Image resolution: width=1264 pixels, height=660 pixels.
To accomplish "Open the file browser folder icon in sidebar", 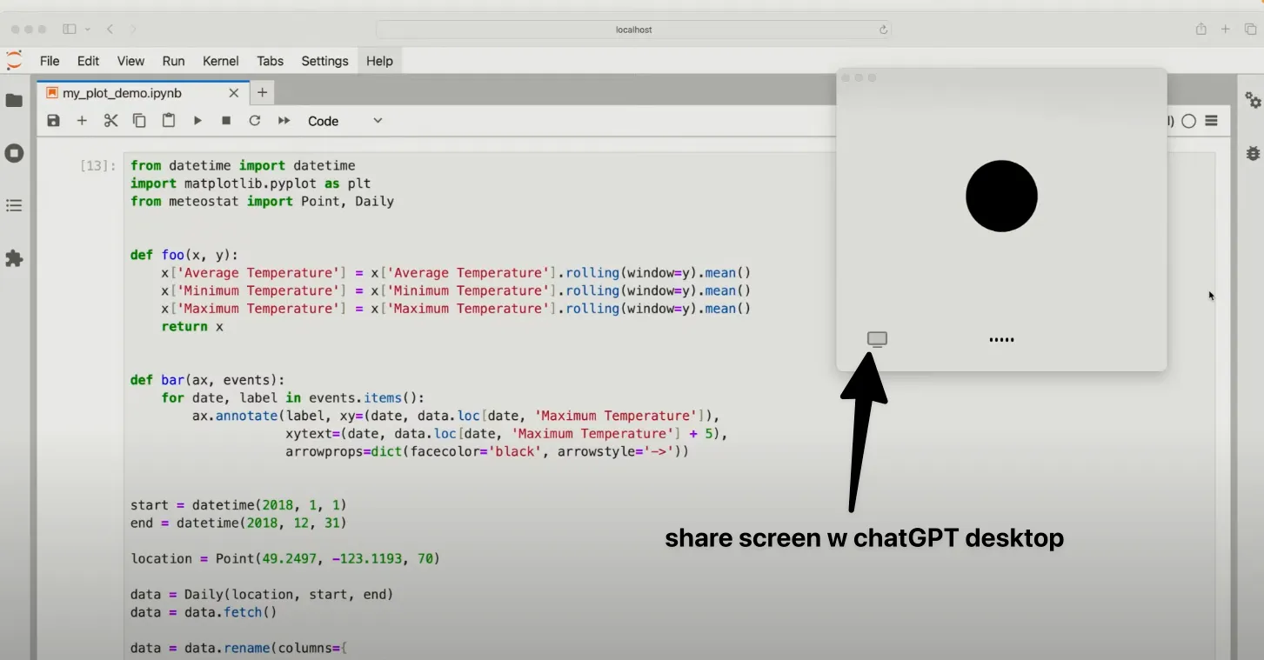I will tap(14, 101).
